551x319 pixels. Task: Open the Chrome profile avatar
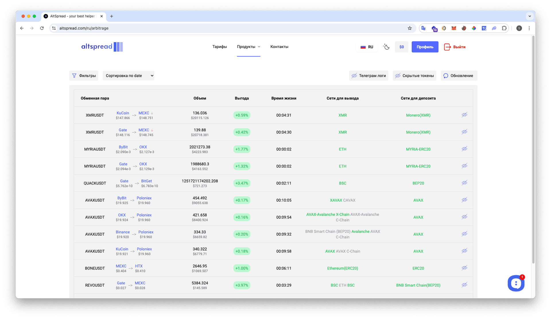[x=519, y=28]
